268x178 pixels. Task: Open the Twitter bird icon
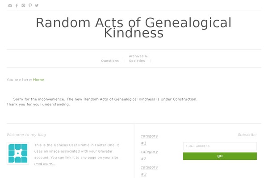click(x=37, y=5)
